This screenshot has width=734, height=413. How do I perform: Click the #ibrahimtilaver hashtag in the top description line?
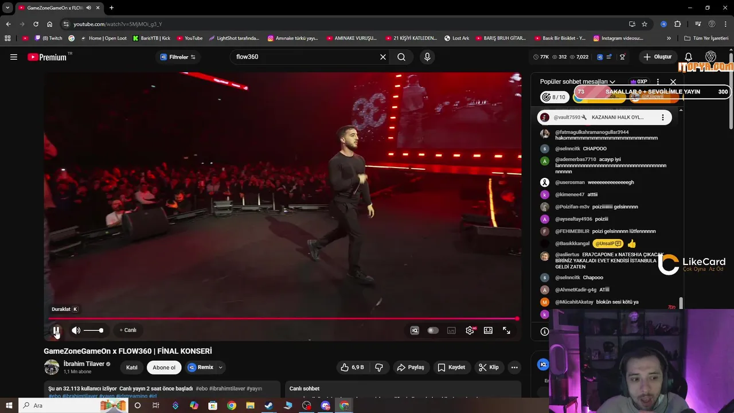(227, 388)
